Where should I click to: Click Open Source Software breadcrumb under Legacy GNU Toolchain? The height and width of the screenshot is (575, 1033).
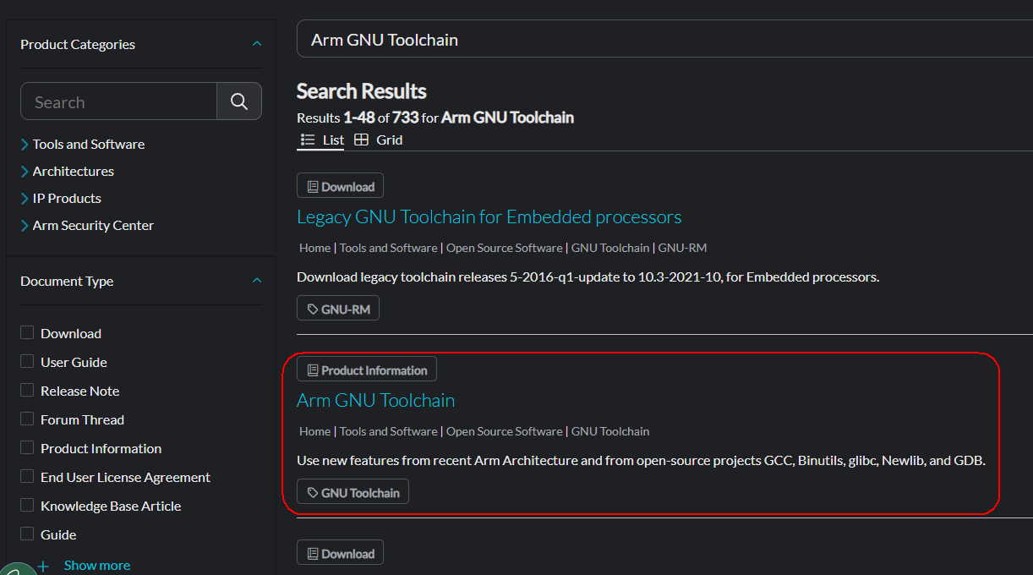pos(505,248)
